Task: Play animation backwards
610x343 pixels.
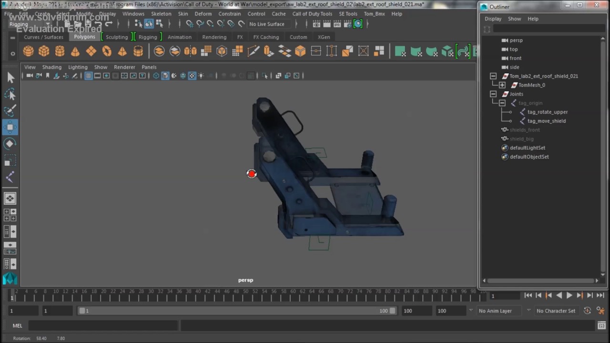Action: pyautogui.click(x=559, y=295)
